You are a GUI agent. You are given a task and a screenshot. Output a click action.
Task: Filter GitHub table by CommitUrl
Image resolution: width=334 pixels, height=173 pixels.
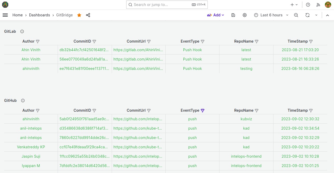(x=149, y=110)
